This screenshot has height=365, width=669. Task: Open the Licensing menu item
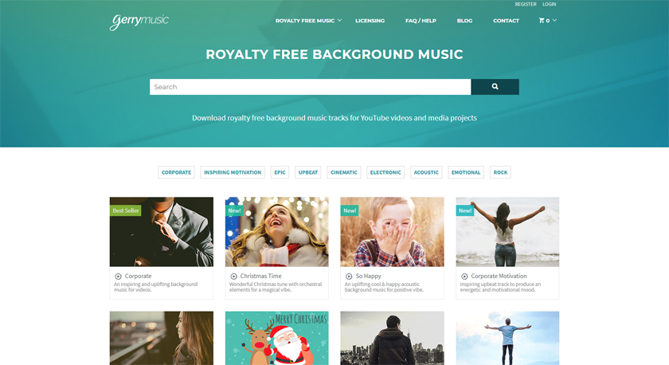coord(370,21)
